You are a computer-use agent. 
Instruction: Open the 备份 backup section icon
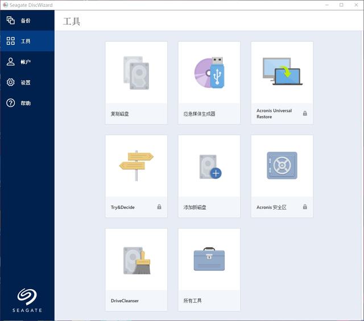point(11,20)
